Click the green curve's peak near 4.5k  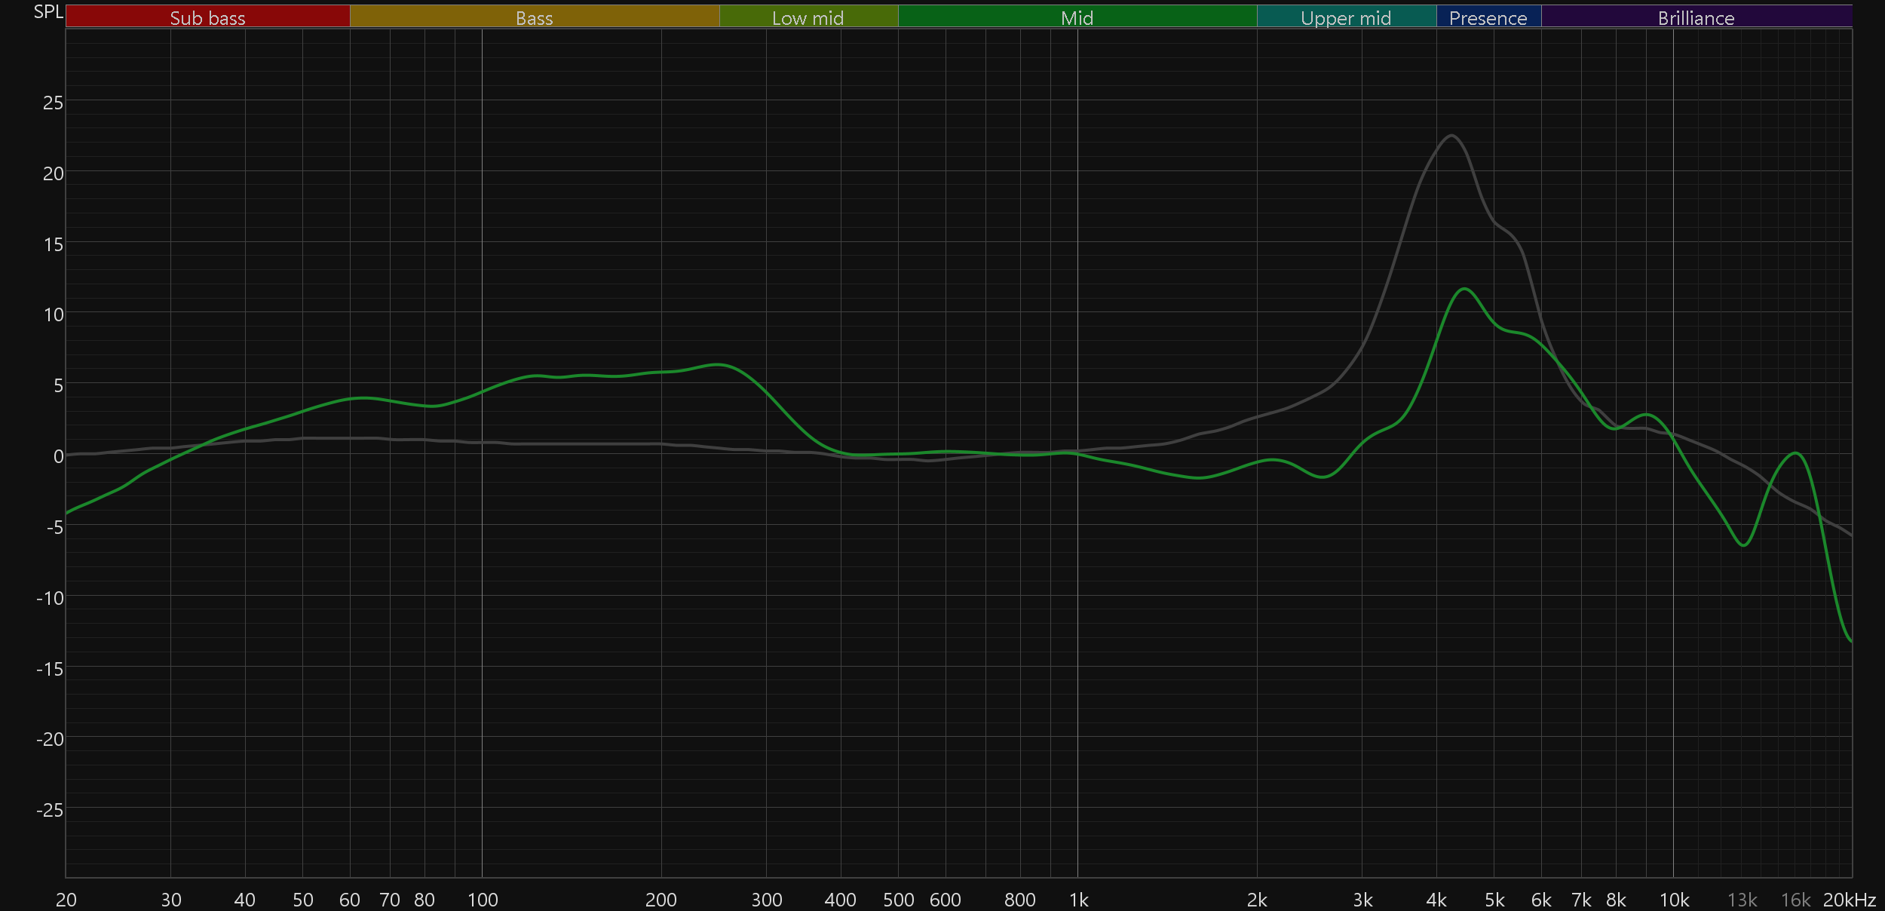pyautogui.click(x=1464, y=289)
